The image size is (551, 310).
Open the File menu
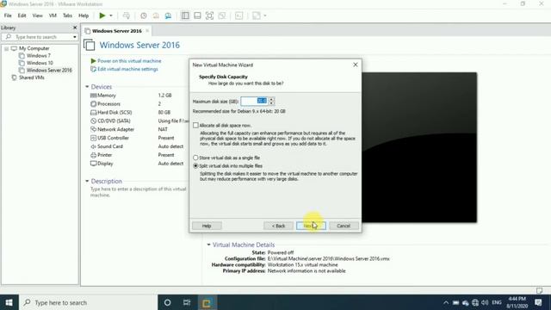pyautogui.click(x=8, y=15)
